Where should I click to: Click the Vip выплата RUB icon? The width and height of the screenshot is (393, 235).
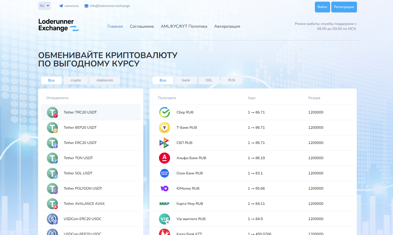click(165, 219)
